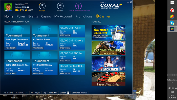The height and width of the screenshot is (100, 177).
Task: Open the Rocket Sat to €10K tile
Action: [72, 69]
